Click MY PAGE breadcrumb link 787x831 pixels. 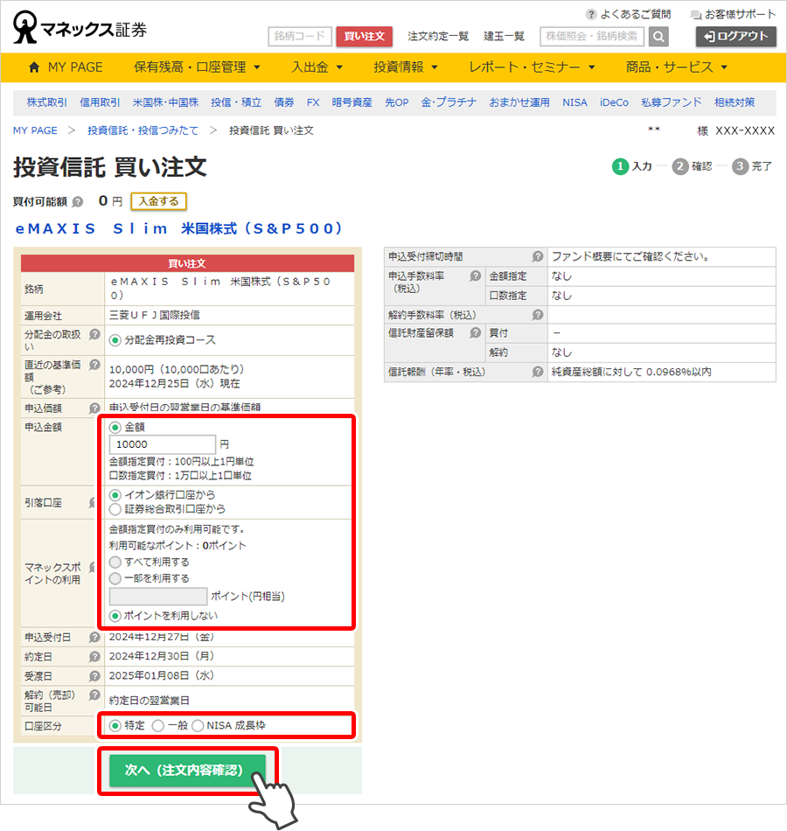click(x=35, y=130)
